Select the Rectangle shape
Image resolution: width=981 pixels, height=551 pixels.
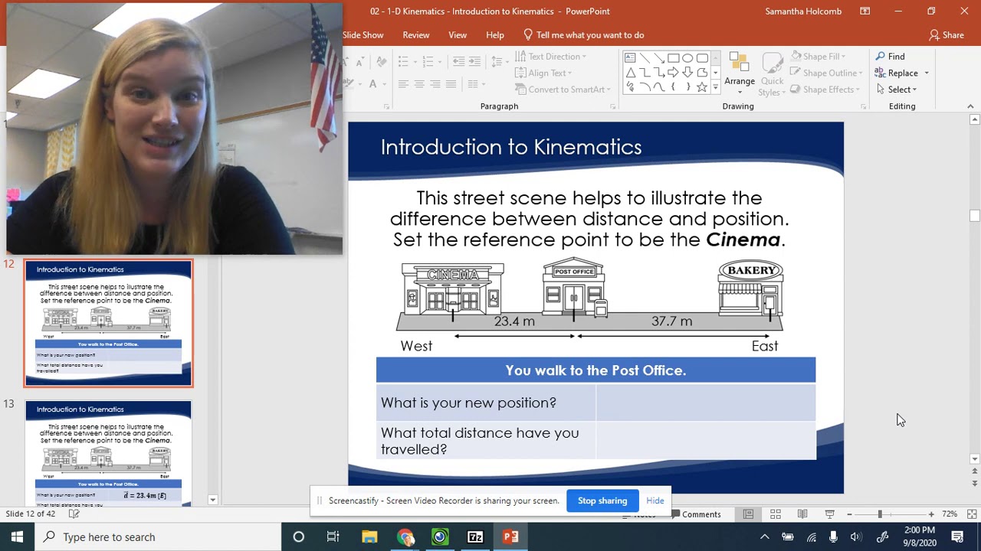(x=673, y=57)
